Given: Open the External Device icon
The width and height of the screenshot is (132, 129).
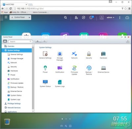Looking at the screenshot, I should coord(103,68).
